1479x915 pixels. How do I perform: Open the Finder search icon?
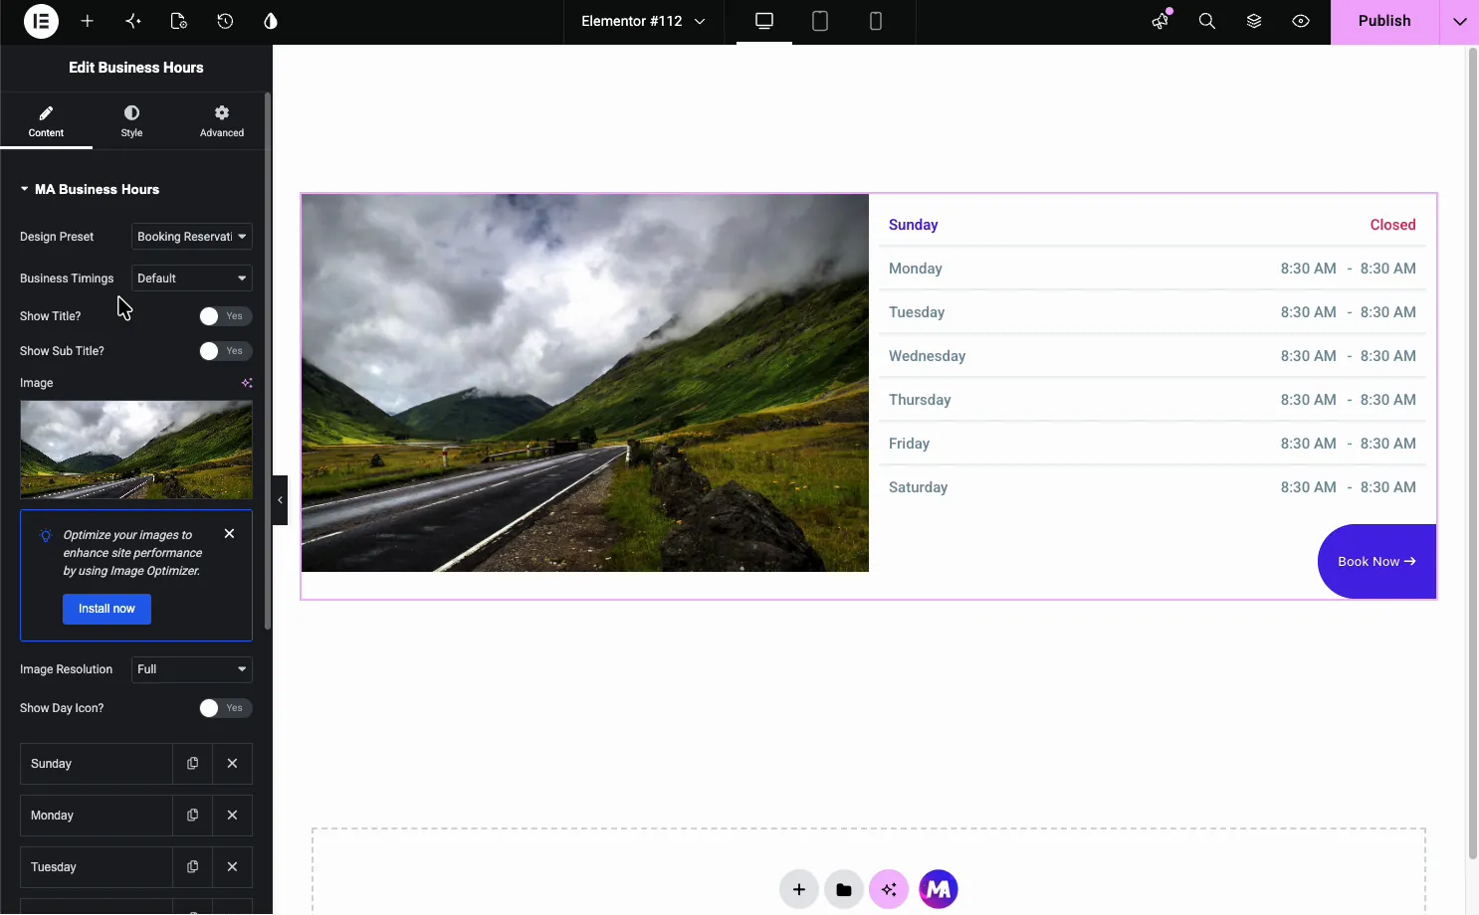(1207, 21)
